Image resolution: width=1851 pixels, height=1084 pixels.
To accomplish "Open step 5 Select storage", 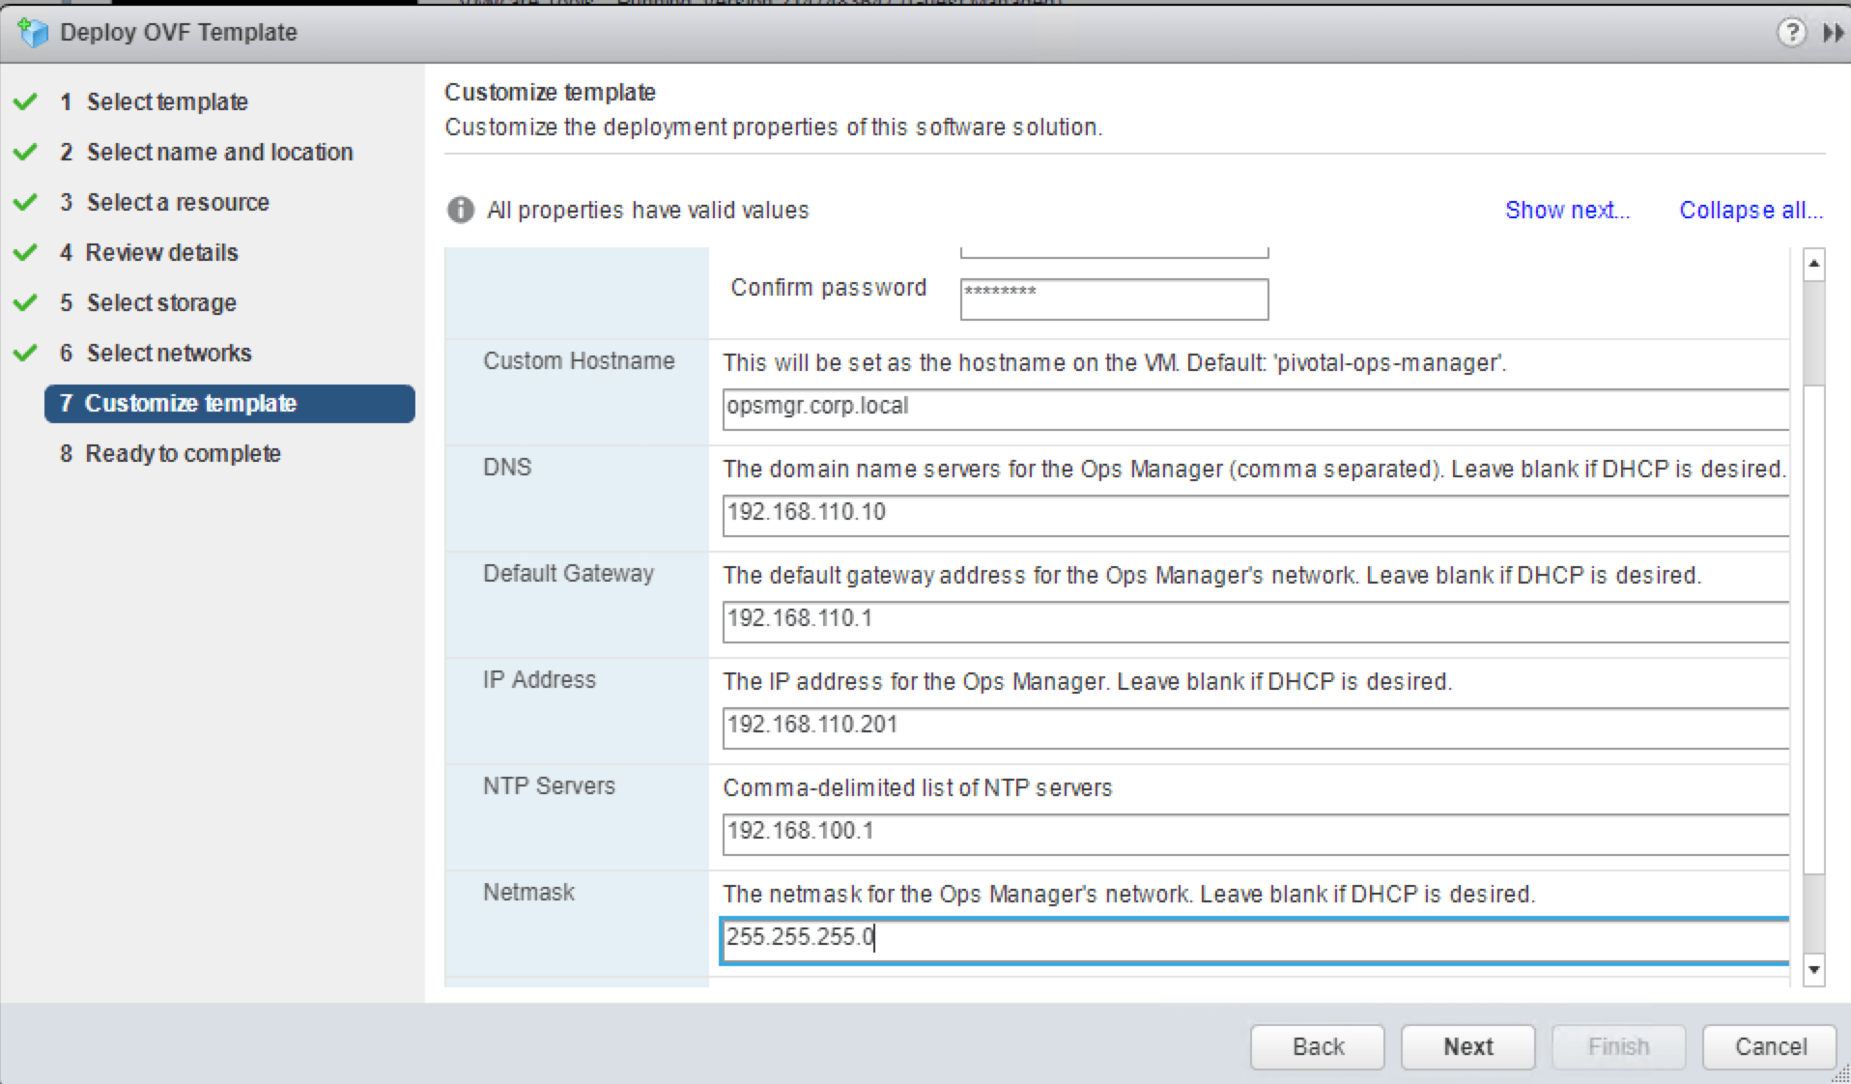I will coord(160,302).
